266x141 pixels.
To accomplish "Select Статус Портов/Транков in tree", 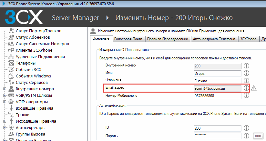I will pos(38,31).
